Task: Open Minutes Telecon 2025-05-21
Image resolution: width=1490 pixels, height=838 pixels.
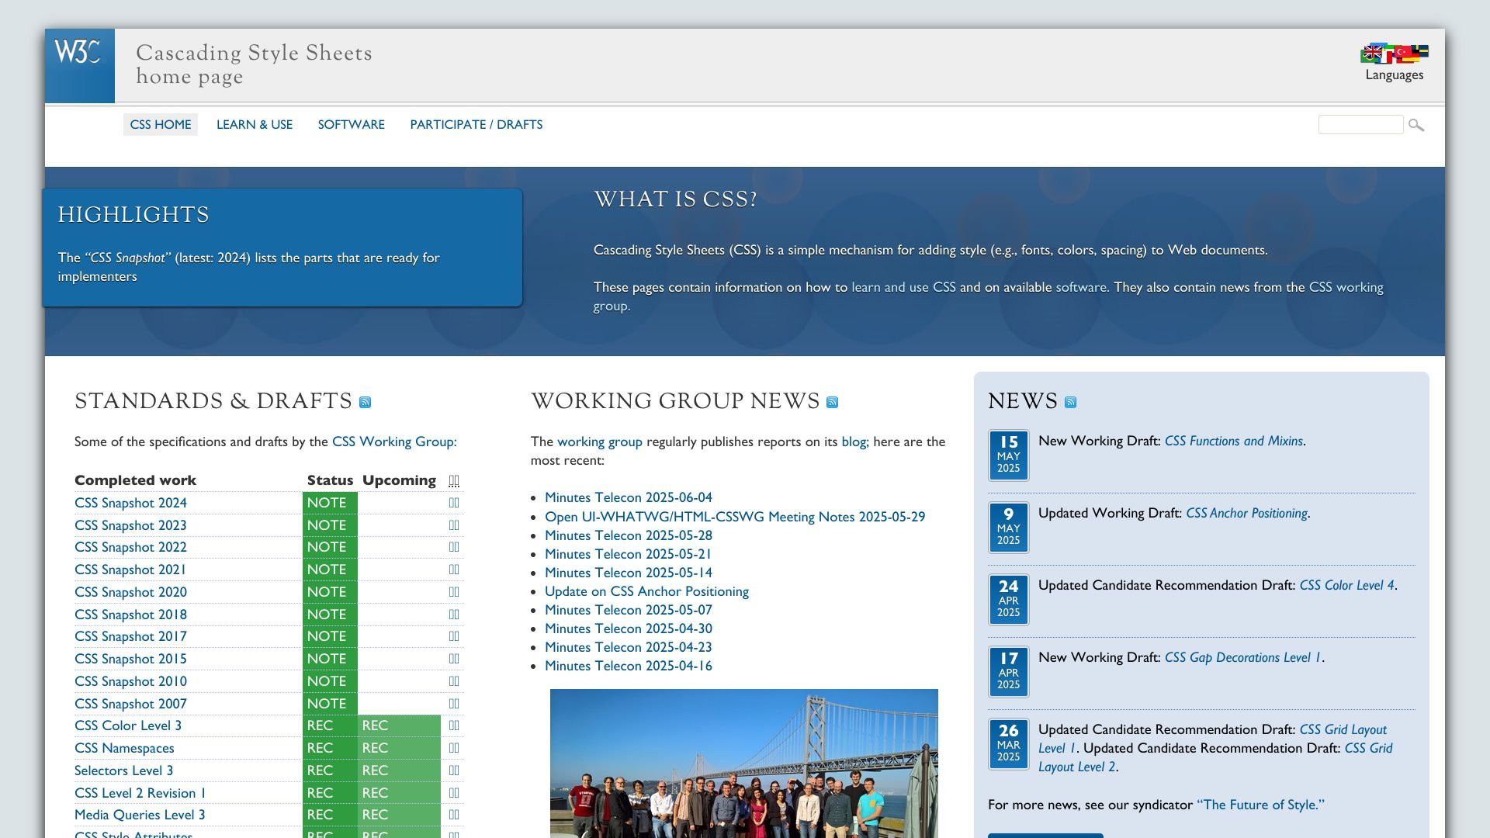Action: (629, 554)
